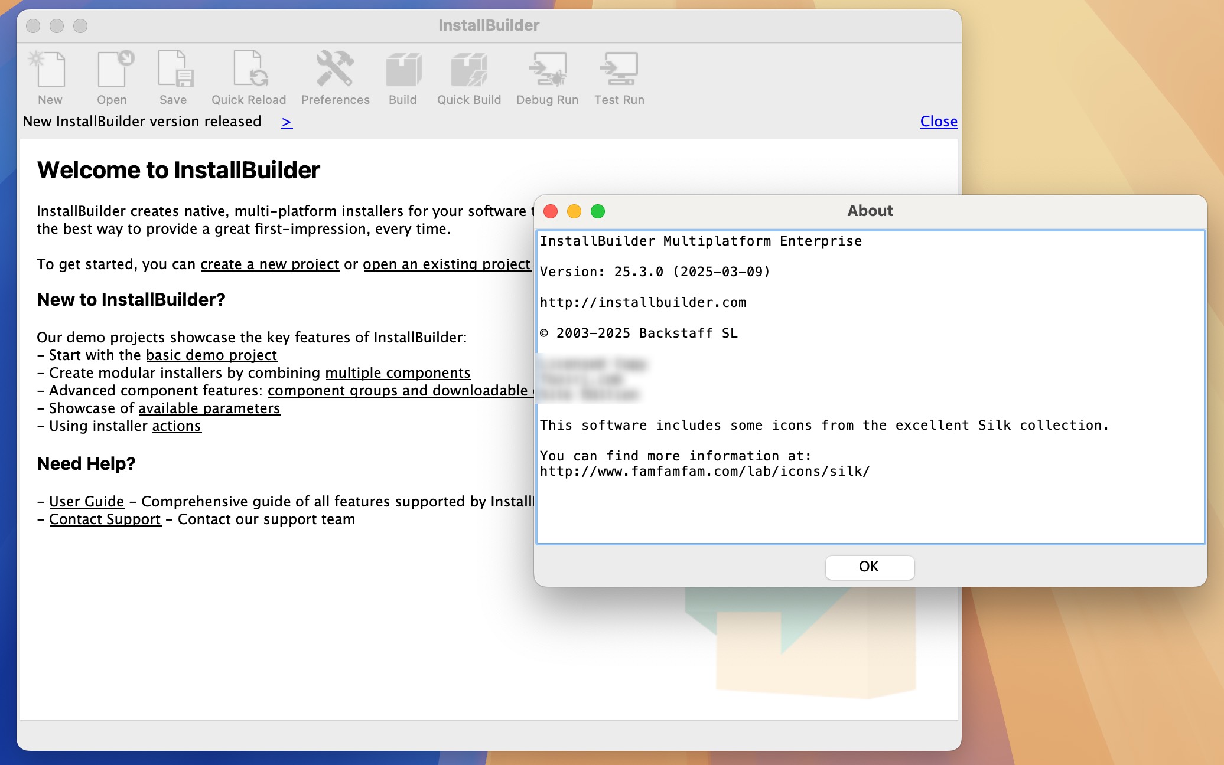Click the 'Welcome to InstallBuilder' heading
The image size is (1224, 765).
178,171
